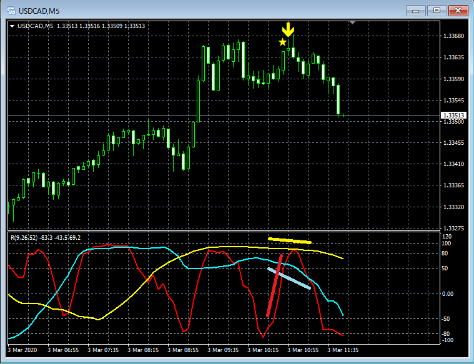474x364 pixels.
Task: Click the 3 Mar 08:15 time label
Action: [143, 350]
